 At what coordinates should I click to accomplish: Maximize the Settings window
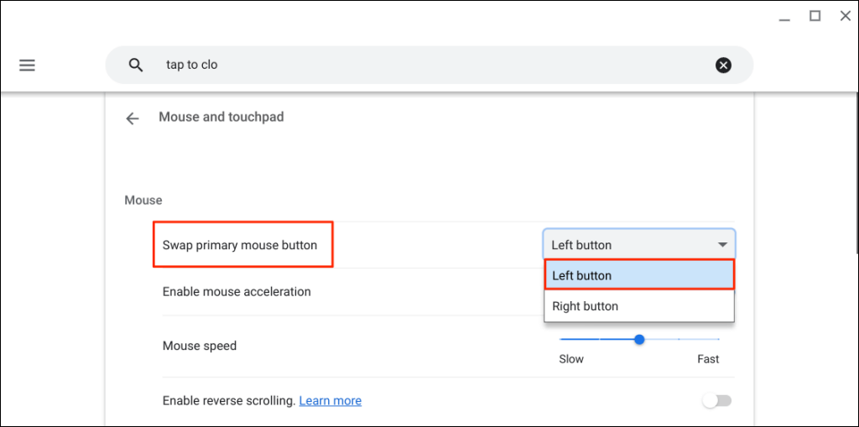(815, 16)
